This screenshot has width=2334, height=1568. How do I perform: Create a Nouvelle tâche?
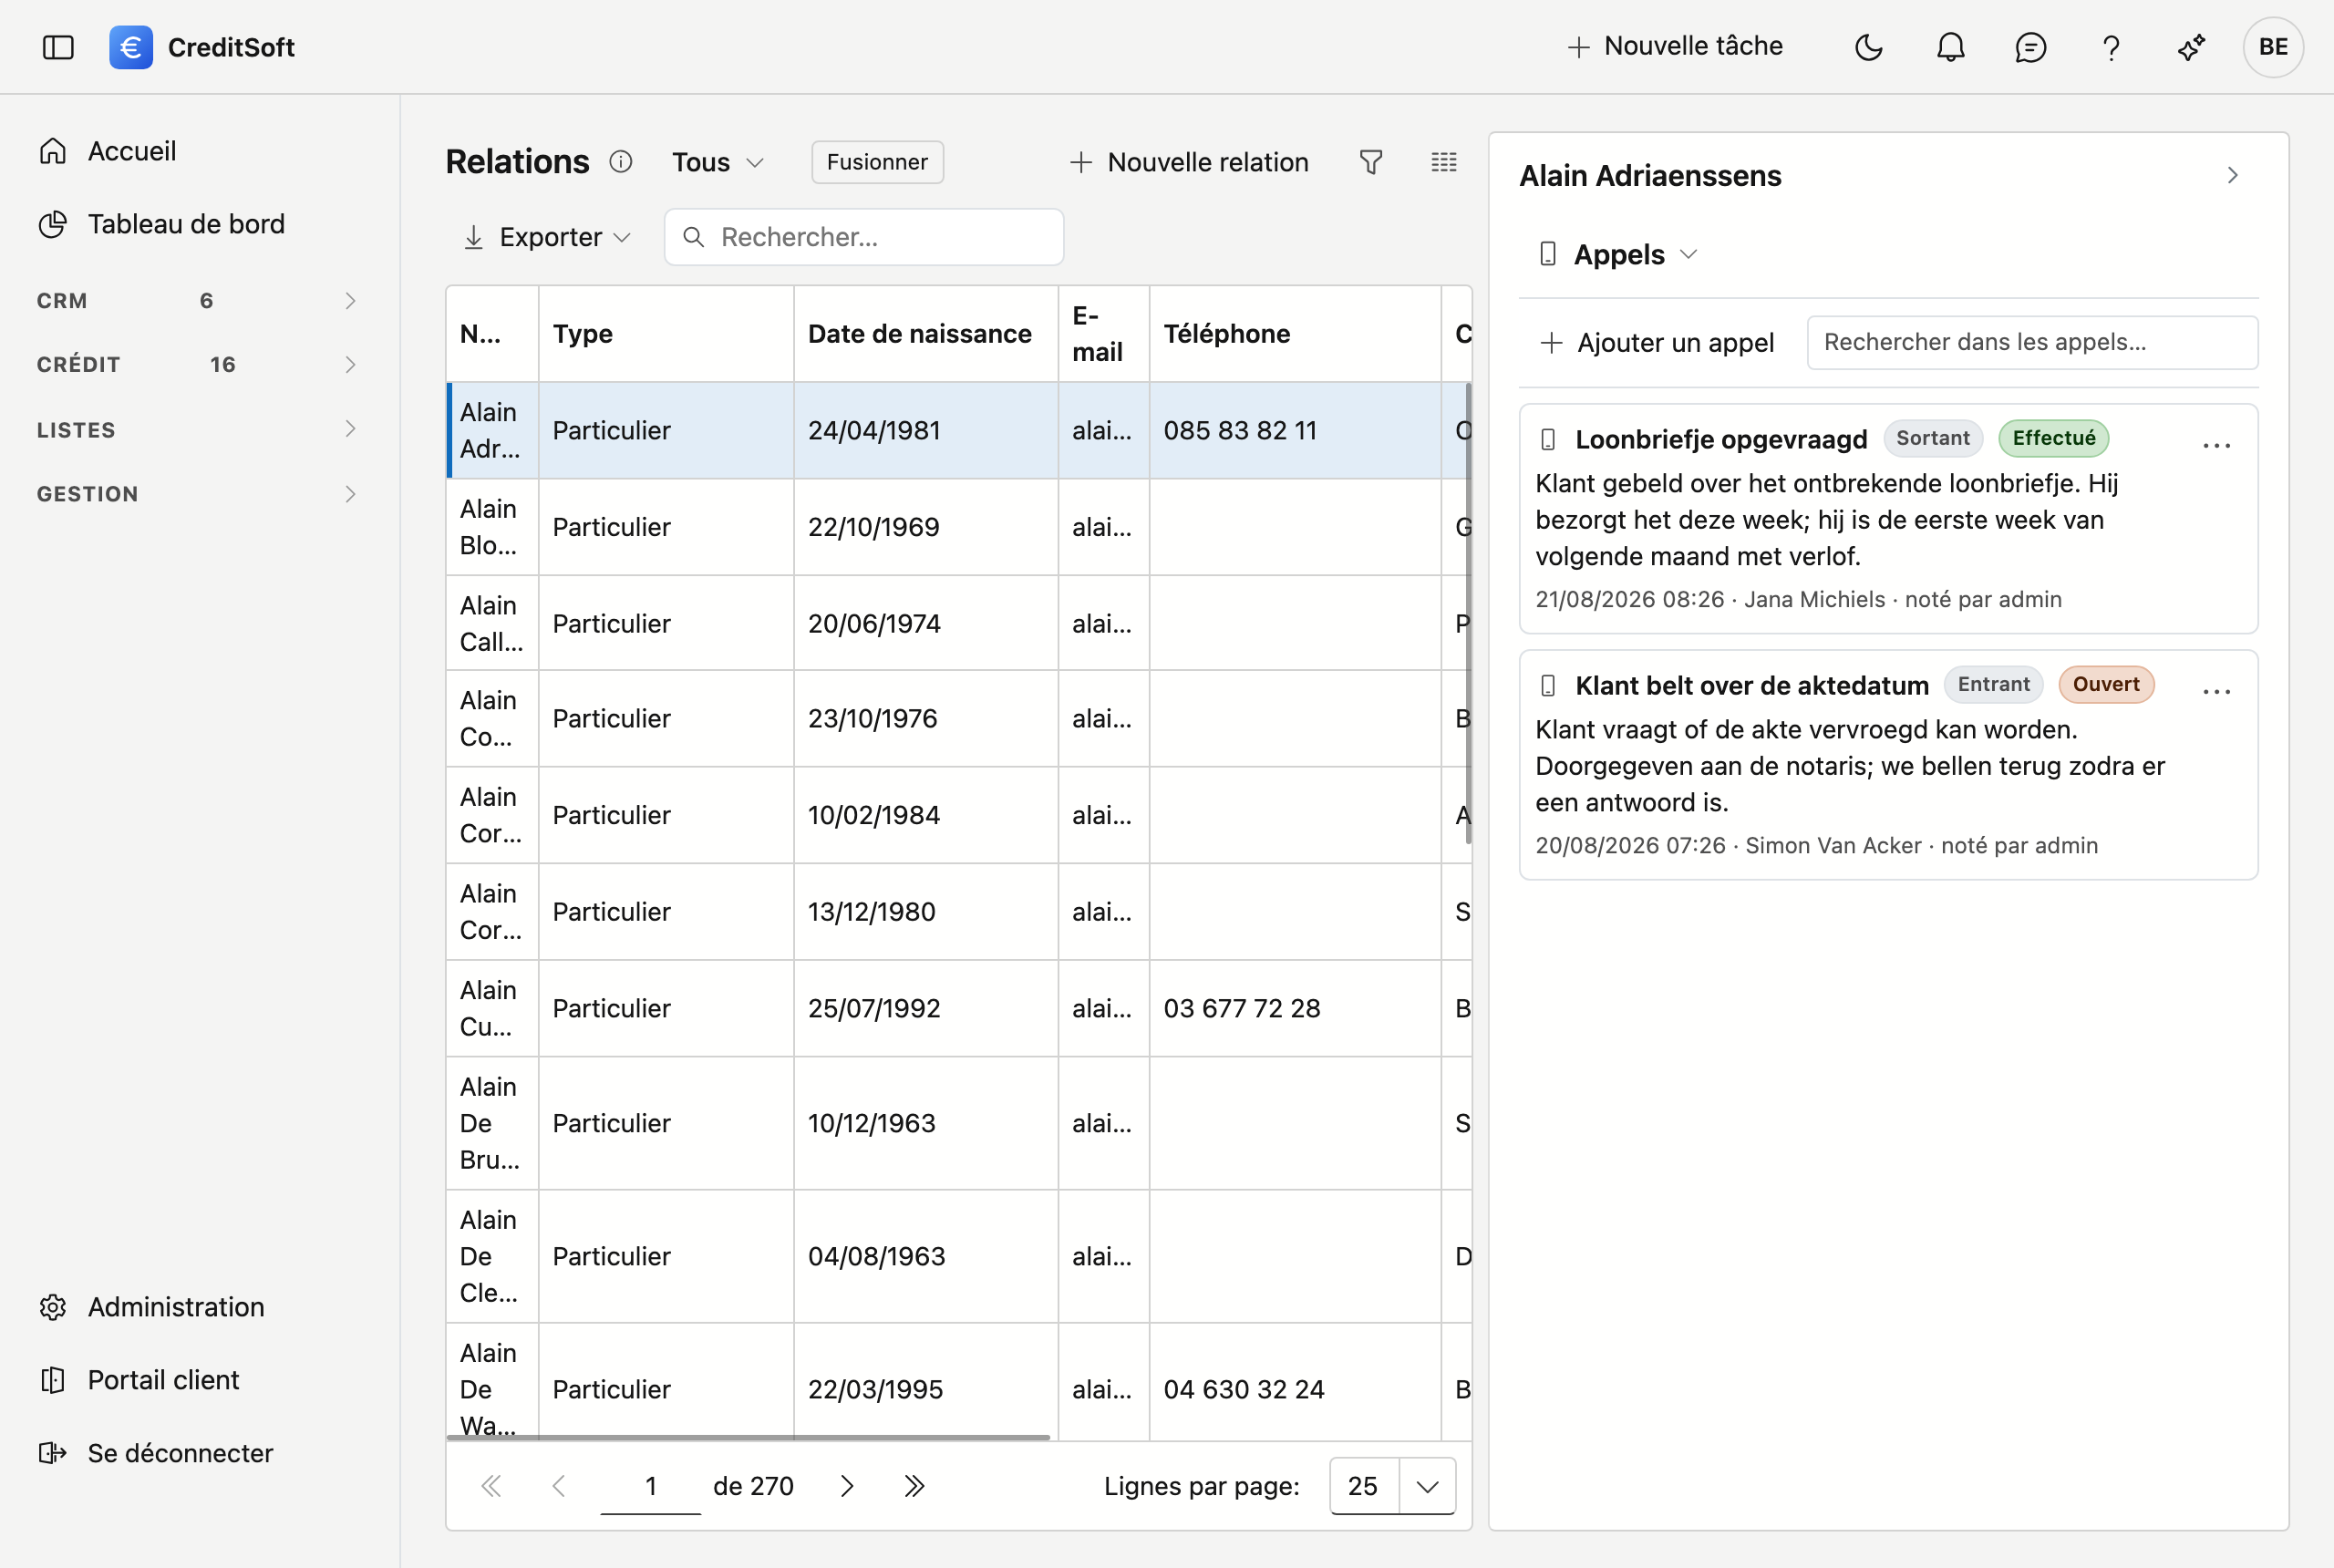tap(1675, 46)
